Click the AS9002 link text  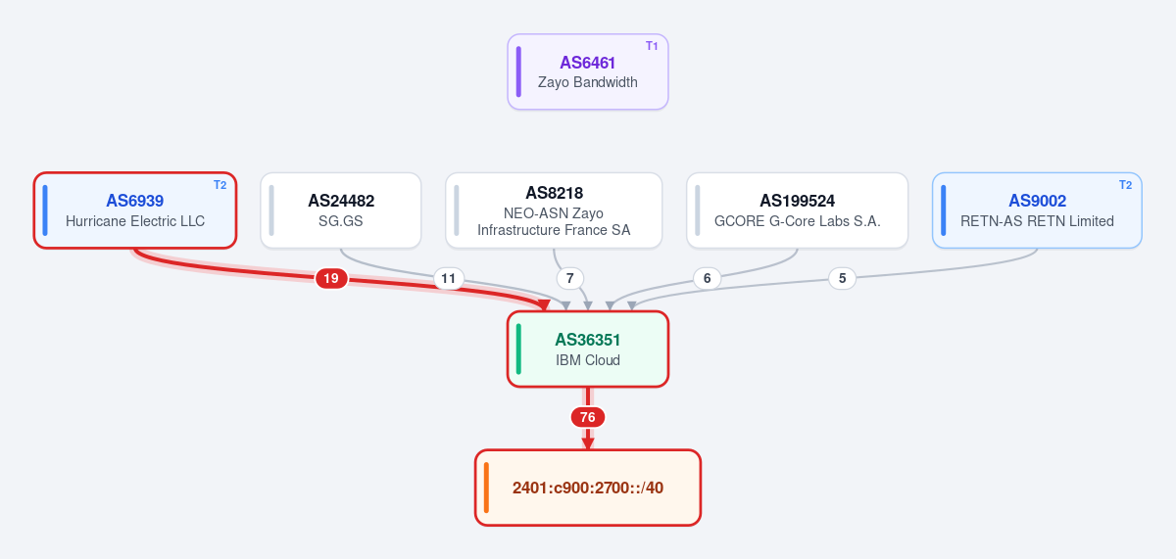[x=1038, y=201]
